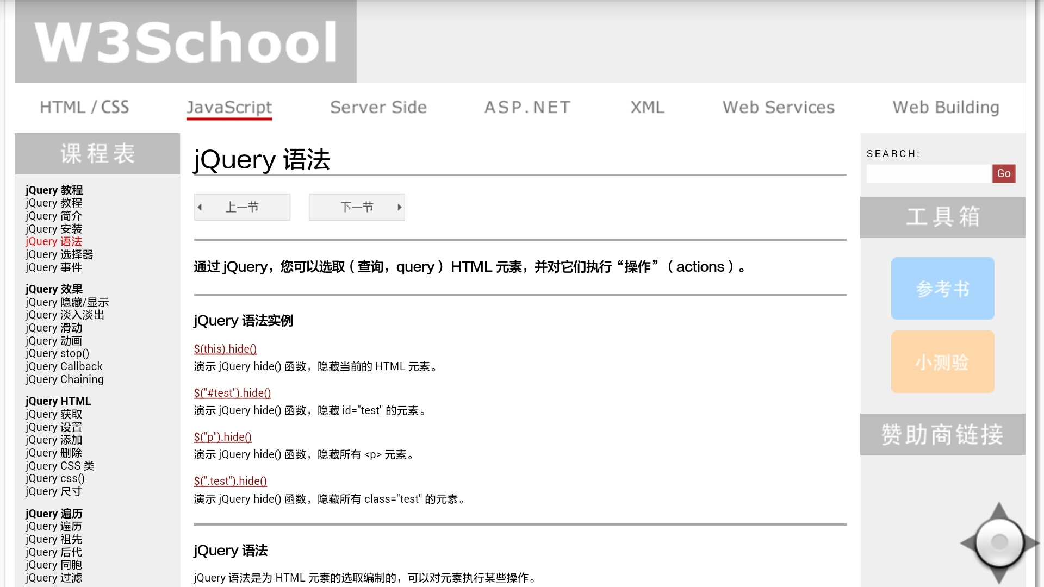Image resolution: width=1044 pixels, height=587 pixels.
Task: Open sidebar link jQuery CSS 类
Action: [x=60, y=466]
